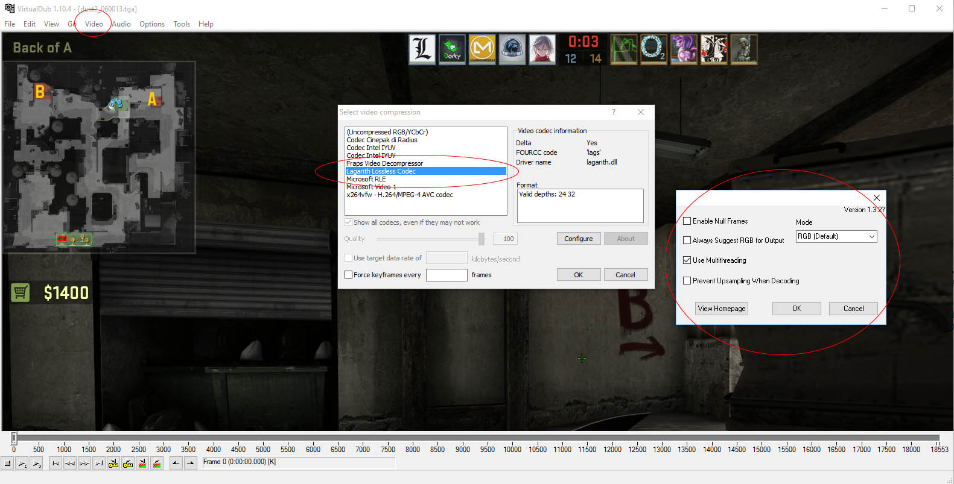Toggle Show all codecs checkbox

[x=348, y=222]
